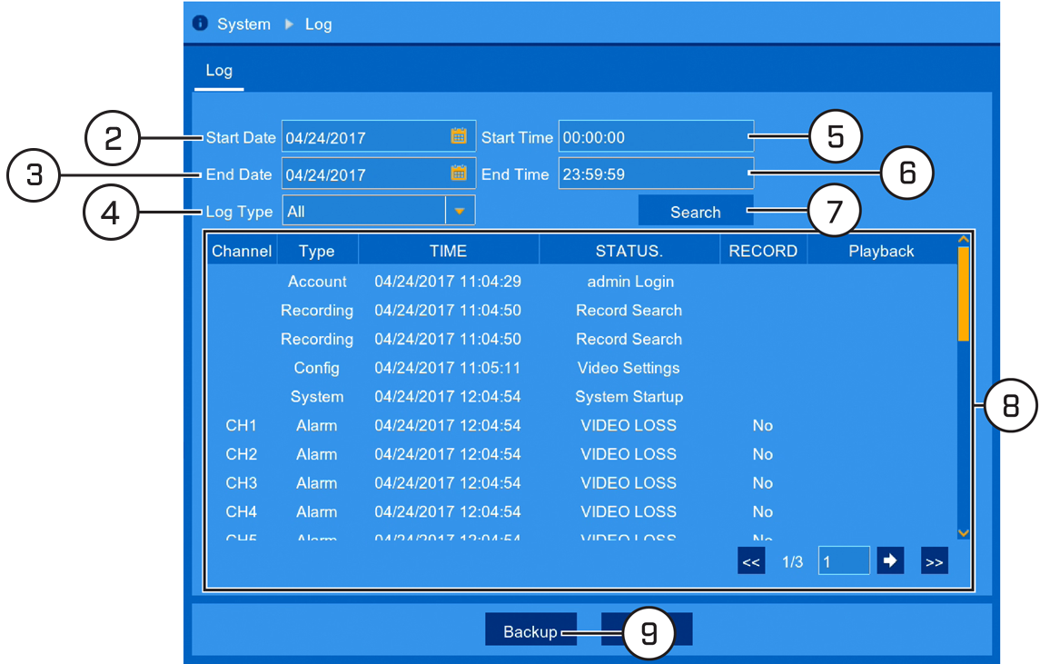
Task: Click the log list scroll-up arrow
Action: pyautogui.click(x=964, y=240)
